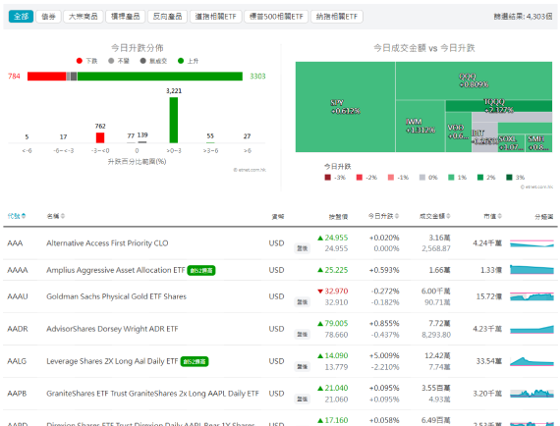Click the 2% green legend swatch
The width and height of the screenshot is (560, 426).
[480, 178]
